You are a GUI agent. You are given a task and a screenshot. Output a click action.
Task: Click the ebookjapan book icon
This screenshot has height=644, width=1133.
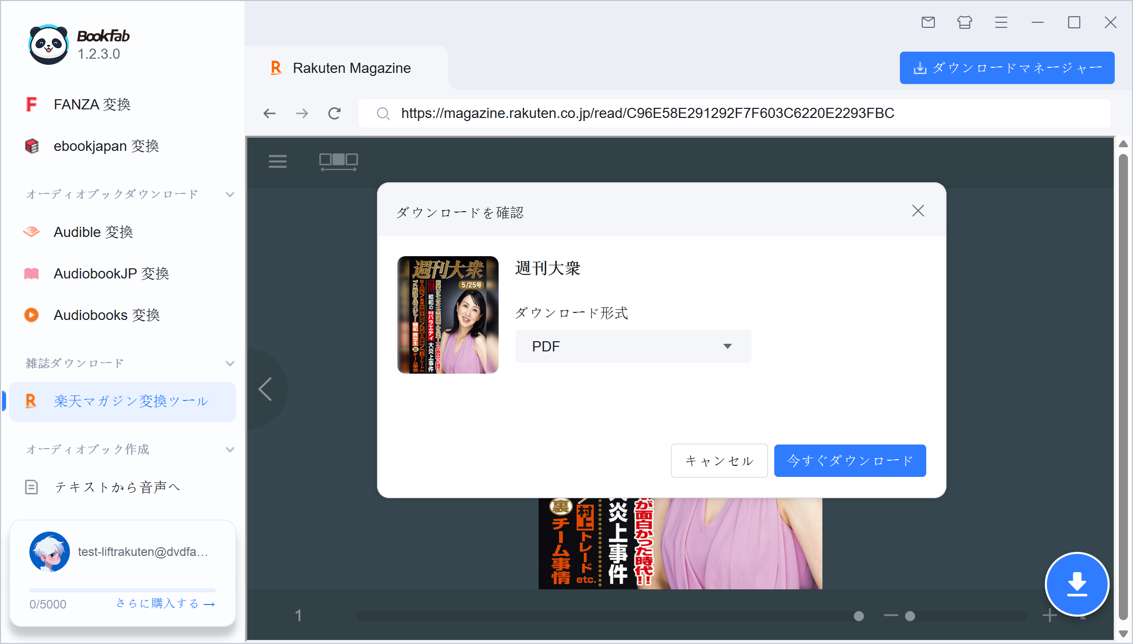(x=31, y=146)
